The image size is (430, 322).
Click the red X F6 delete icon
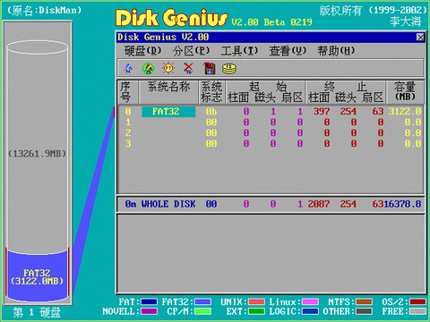188,69
